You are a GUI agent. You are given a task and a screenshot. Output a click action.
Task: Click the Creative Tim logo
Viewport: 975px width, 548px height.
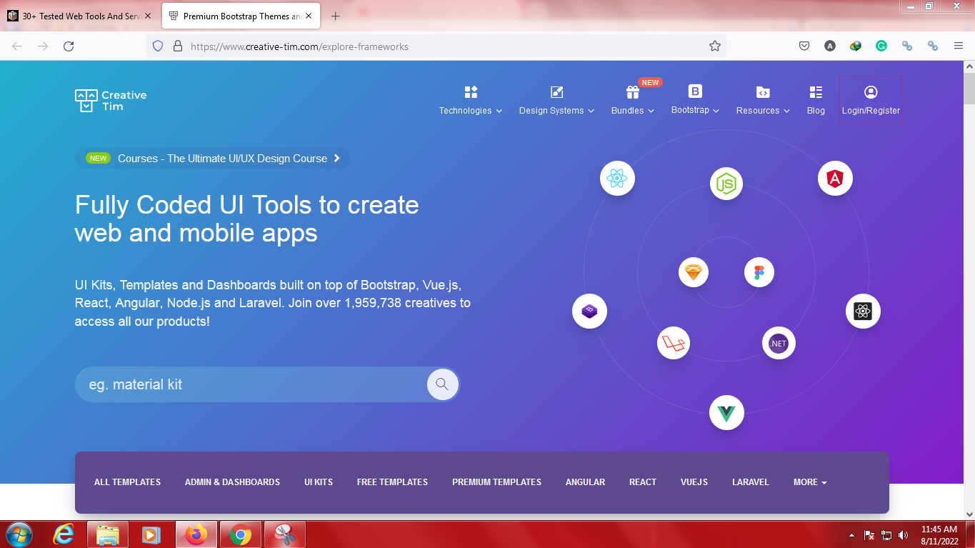(x=111, y=101)
